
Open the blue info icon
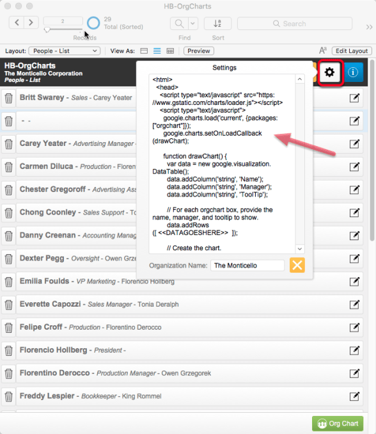(x=353, y=72)
